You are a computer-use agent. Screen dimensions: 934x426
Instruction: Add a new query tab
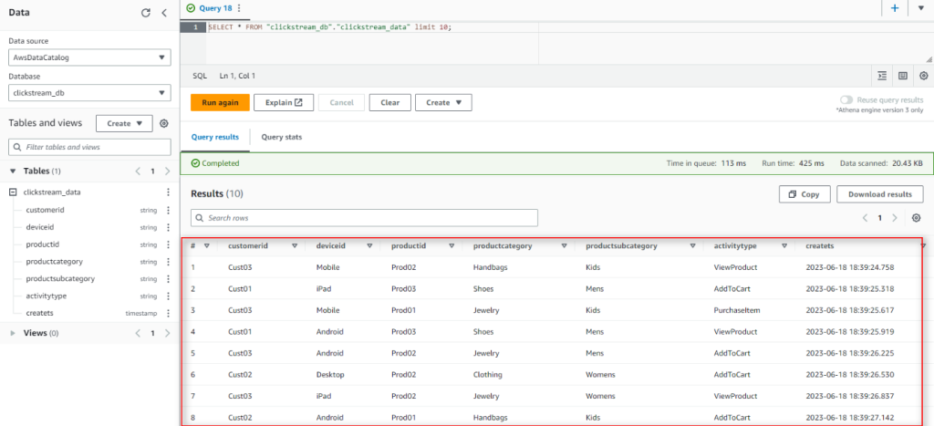pyautogui.click(x=895, y=8)
